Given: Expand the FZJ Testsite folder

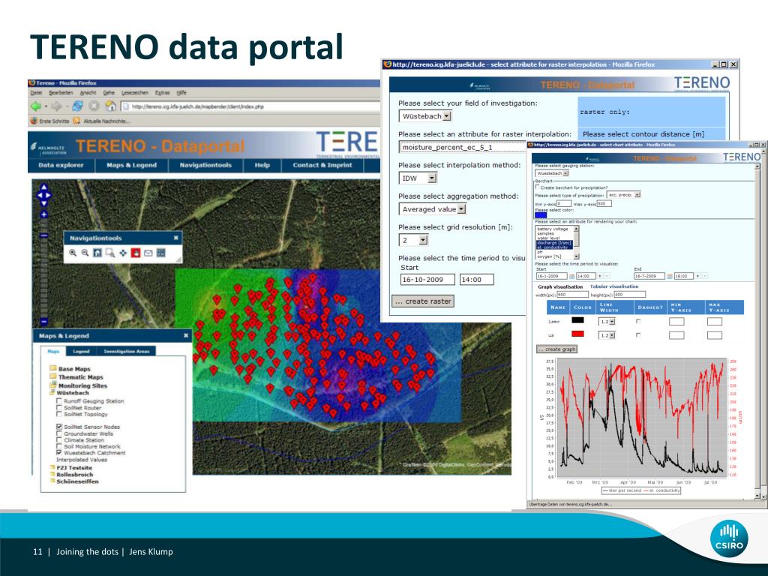Looking at the screenshot, I should (x=71, y=468).
